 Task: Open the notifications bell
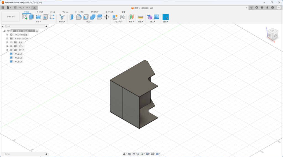267,7
